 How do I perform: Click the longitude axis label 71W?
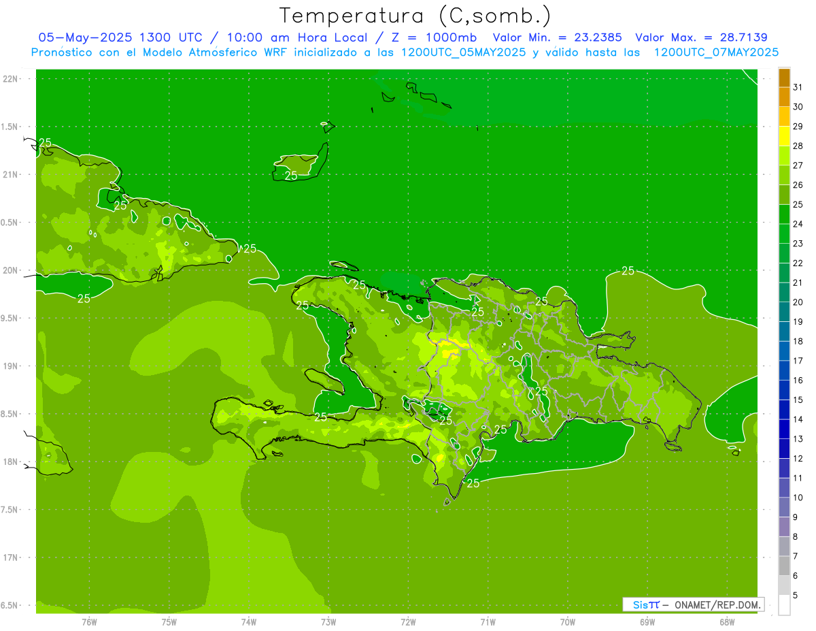488,621
